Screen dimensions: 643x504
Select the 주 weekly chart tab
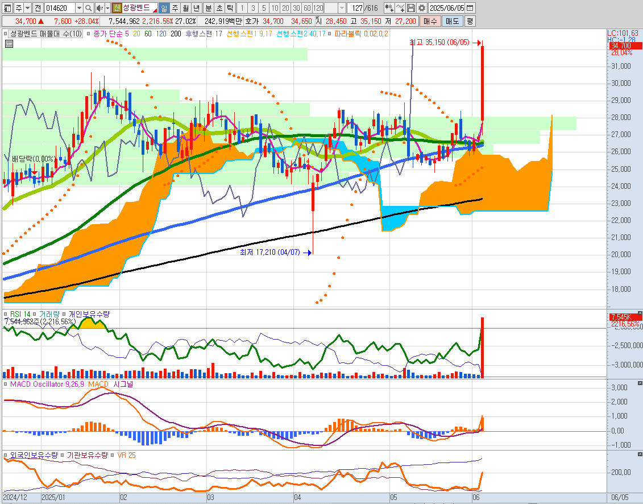[x=175, y=8]
